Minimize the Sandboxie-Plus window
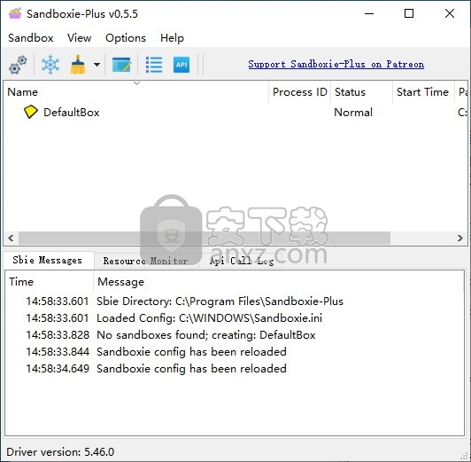 coord(369,13)
